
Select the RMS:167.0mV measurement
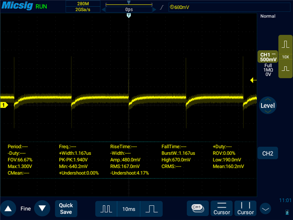(125, 166)
